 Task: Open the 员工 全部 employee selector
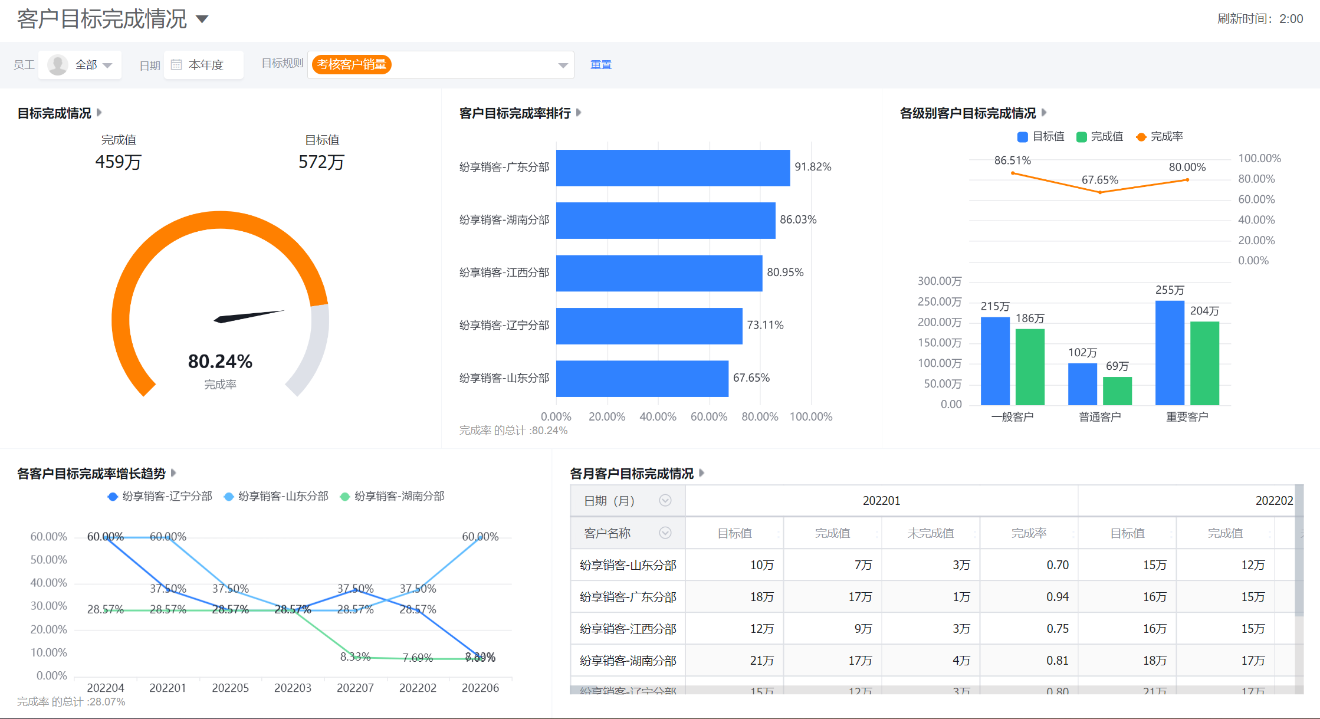[x=80, y=65]
